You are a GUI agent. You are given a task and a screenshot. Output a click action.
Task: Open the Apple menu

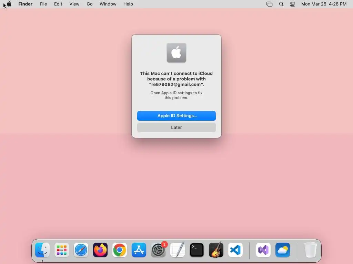[9, 4]
